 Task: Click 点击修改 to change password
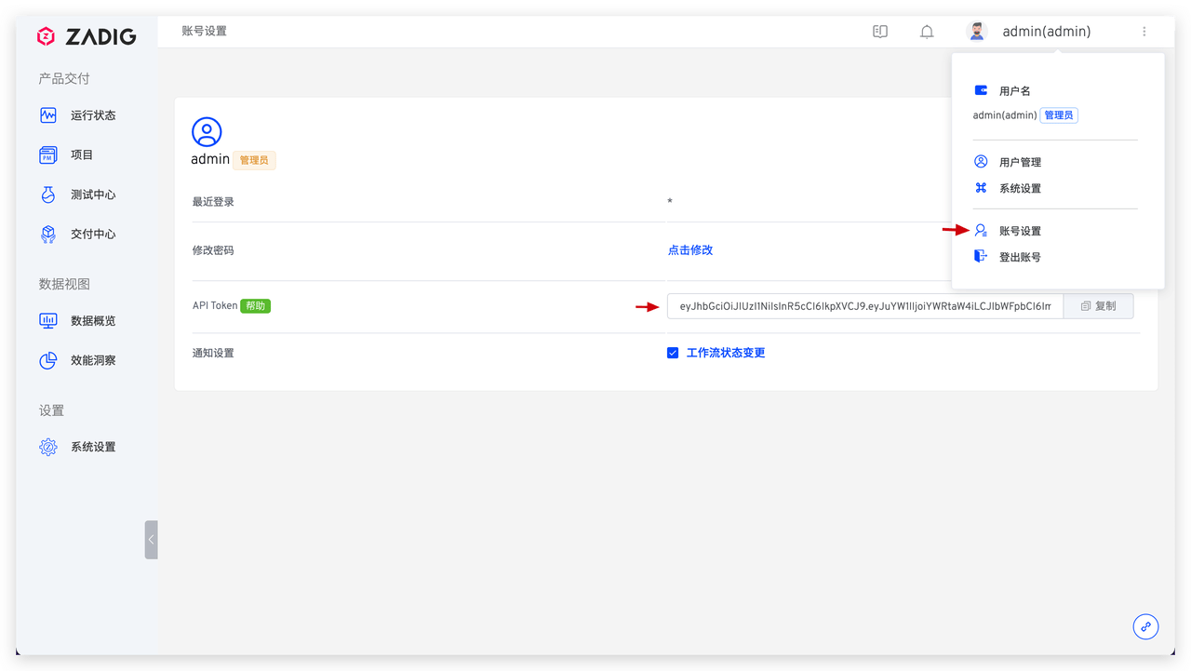point(689,249)
